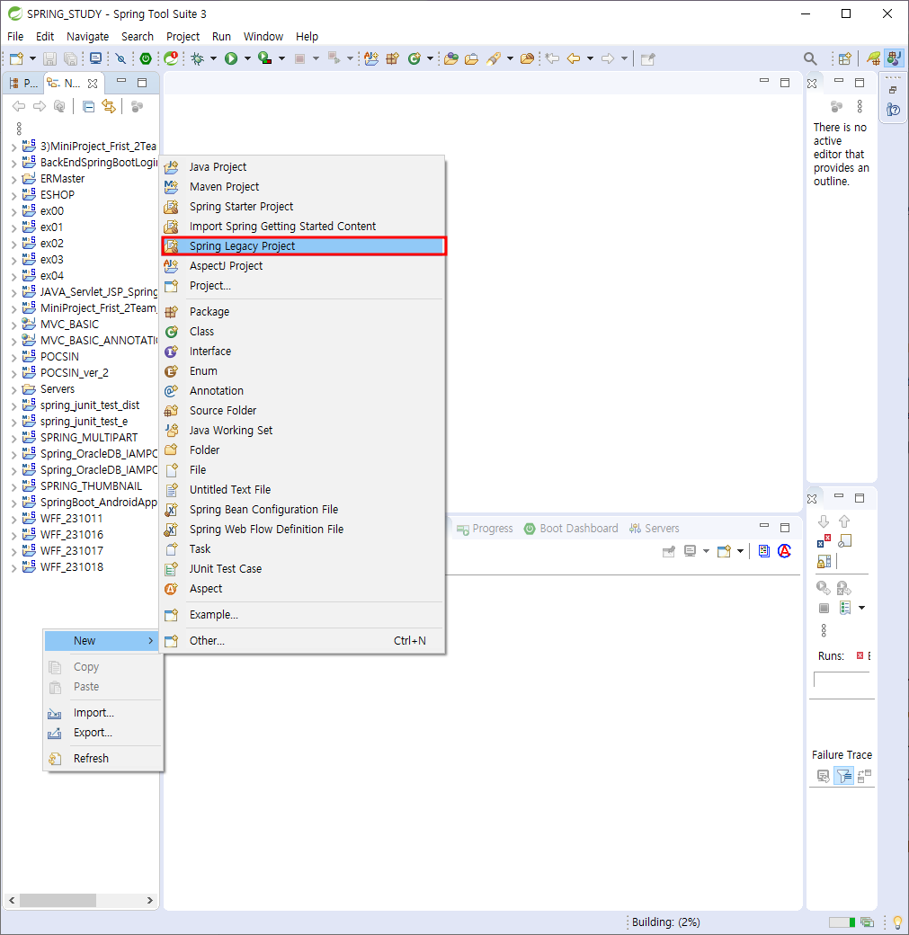Select Spring Legacy Project menu item
Image resolution: width=909 pixels, height=935 pixels.
point(304,246)
